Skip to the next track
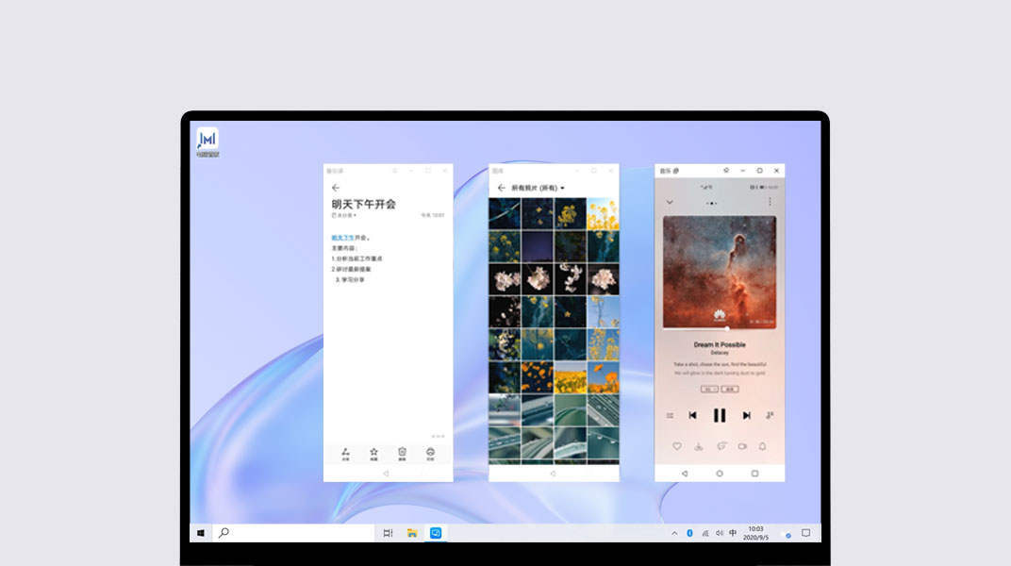 point(746,415)
